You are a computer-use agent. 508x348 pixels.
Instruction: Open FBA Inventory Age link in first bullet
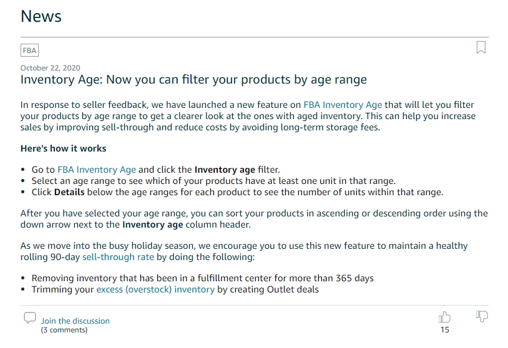(97, 170)
